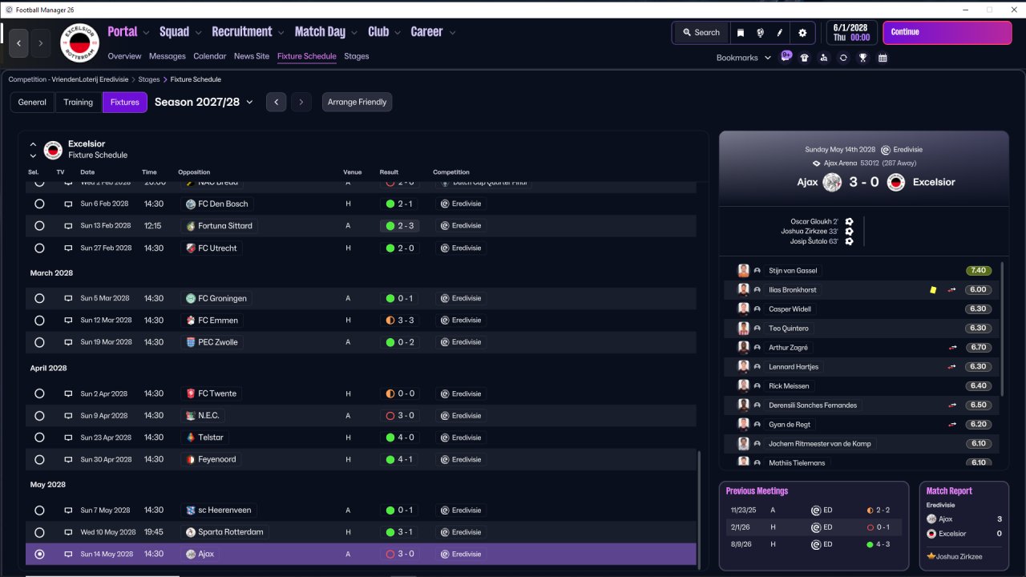This screenshot has height=577, width=1026.
Task: Select the Fortuna Sittard fixture radio button
Action: tap(39, 226)
